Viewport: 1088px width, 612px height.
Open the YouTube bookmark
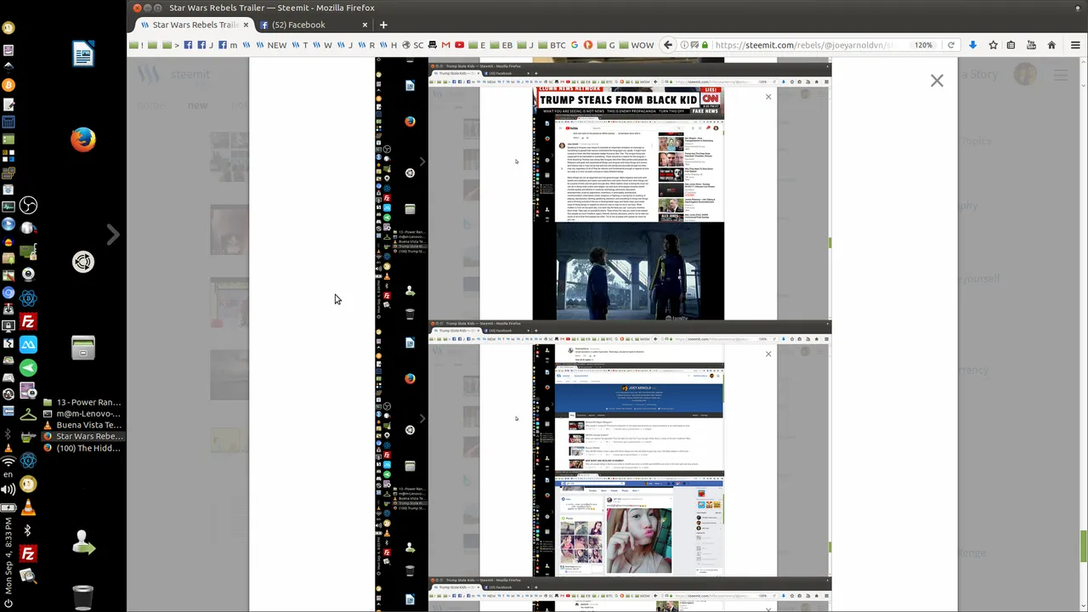pos(459,45)
